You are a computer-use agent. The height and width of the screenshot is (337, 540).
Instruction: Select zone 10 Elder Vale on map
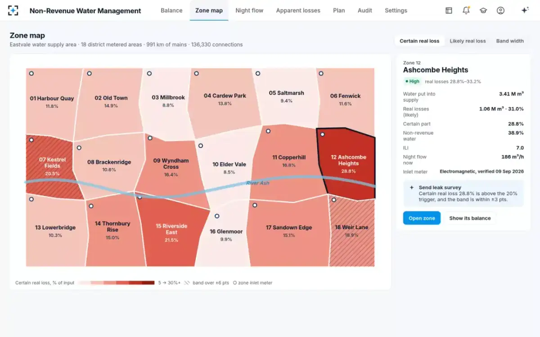click(229, 168)
